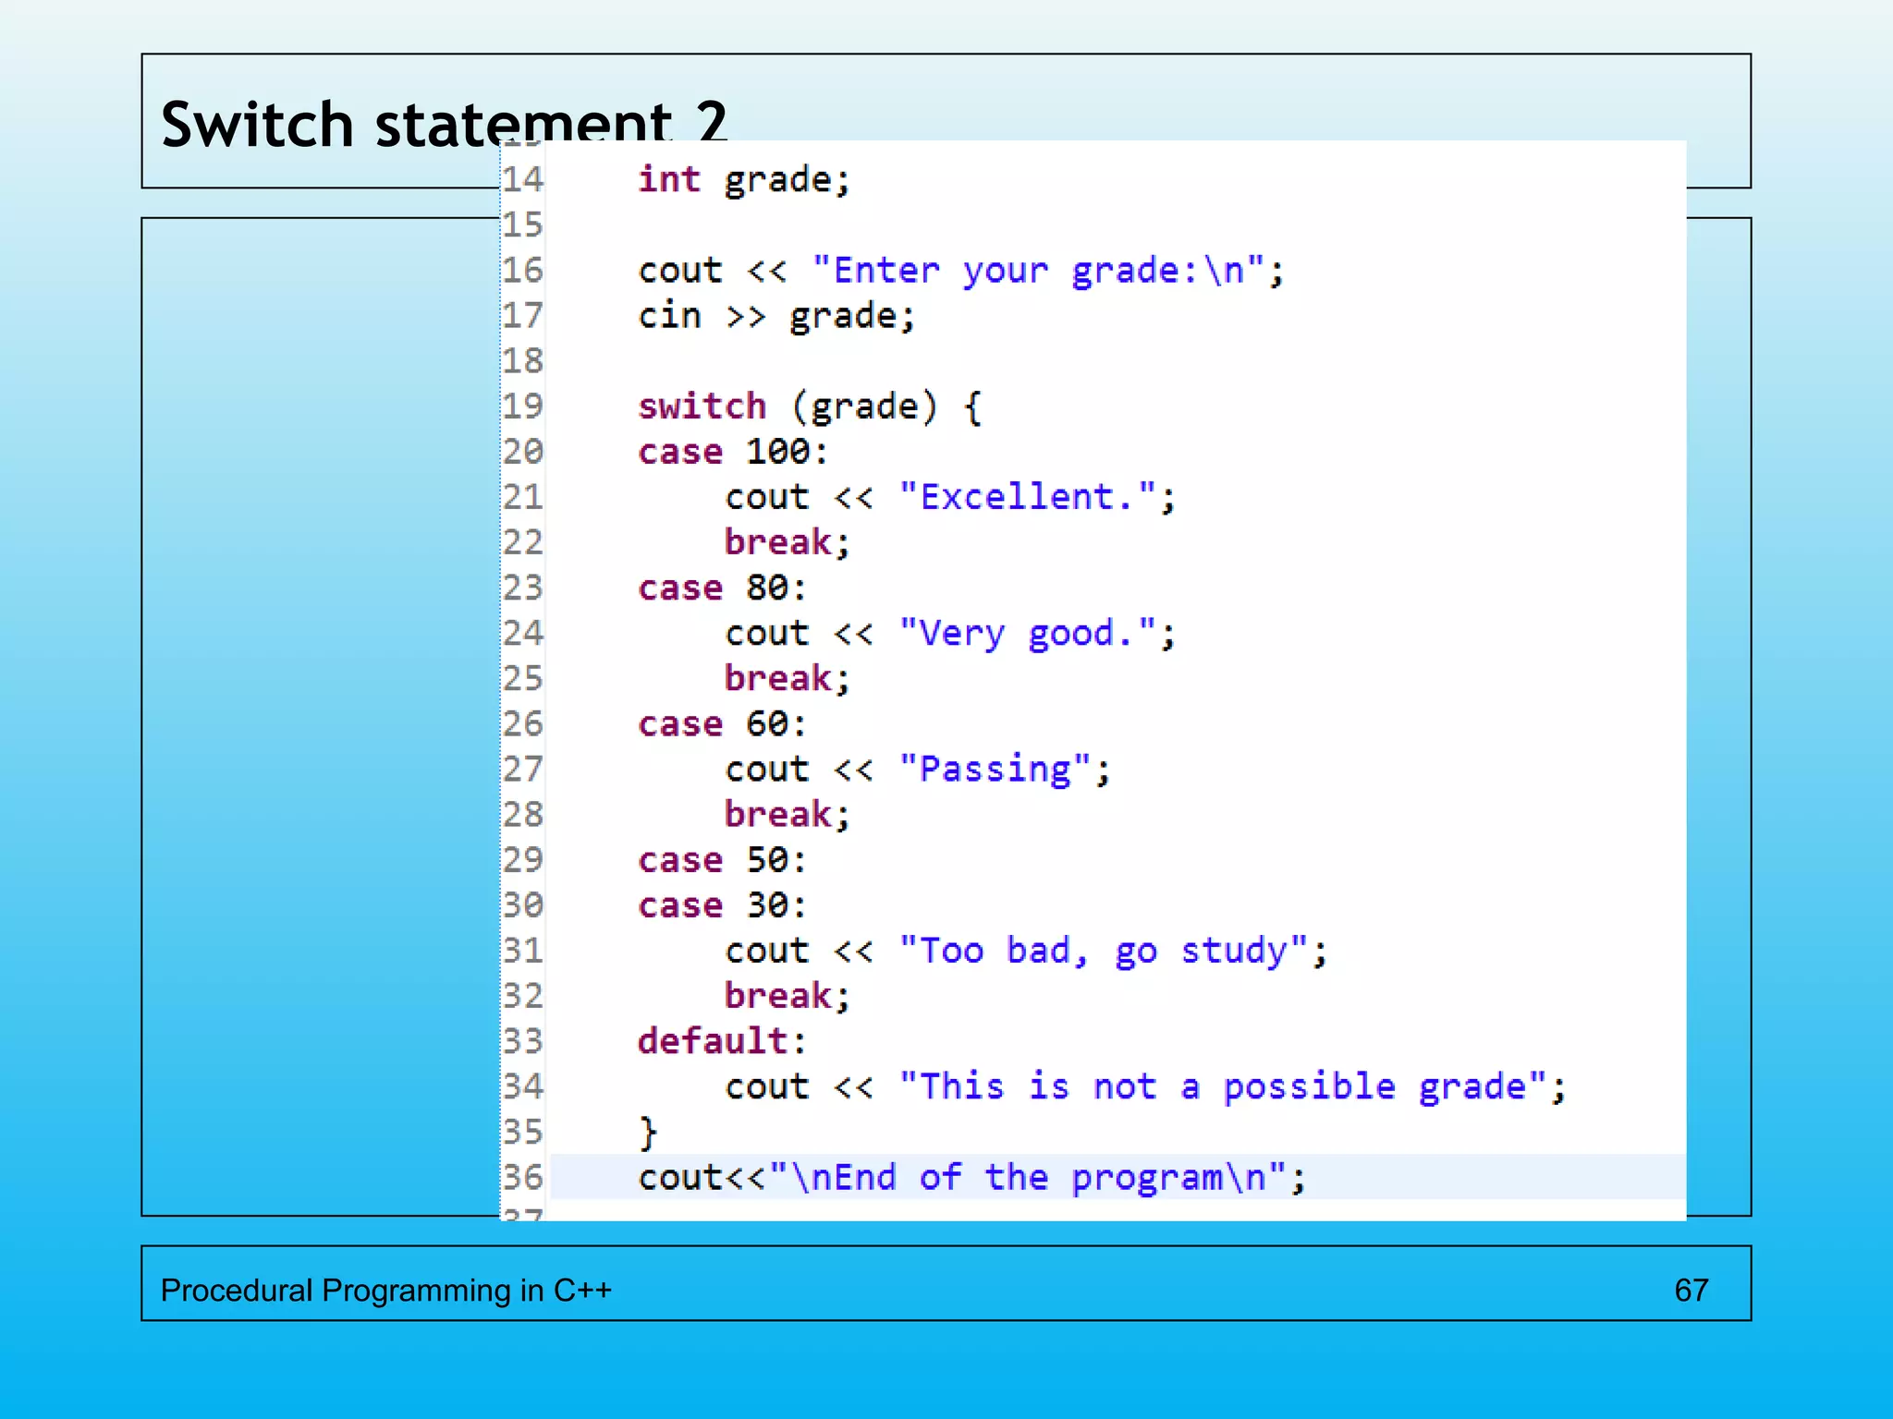Click the 'cin >> grade;' line
Screen dimensions: 1893x1419
tap(776, 316)
